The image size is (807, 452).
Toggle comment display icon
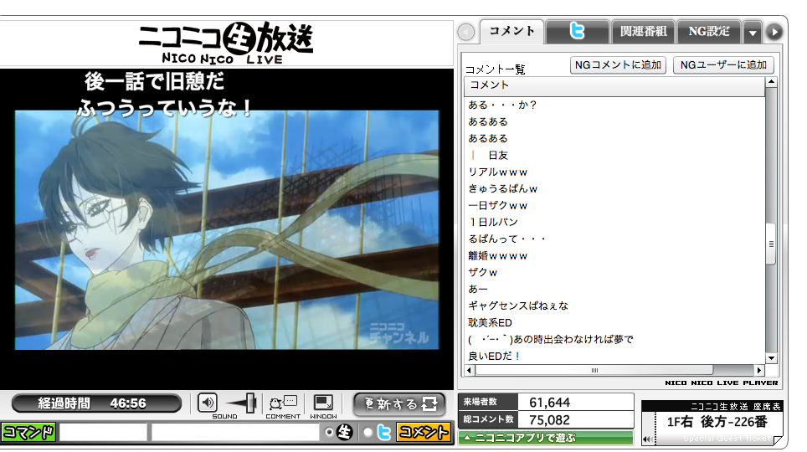pos(283,403)
